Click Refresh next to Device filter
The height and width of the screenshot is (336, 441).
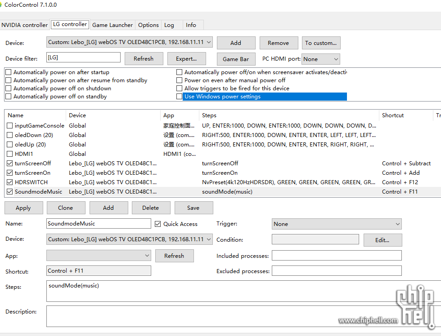(x=144, y=59)
